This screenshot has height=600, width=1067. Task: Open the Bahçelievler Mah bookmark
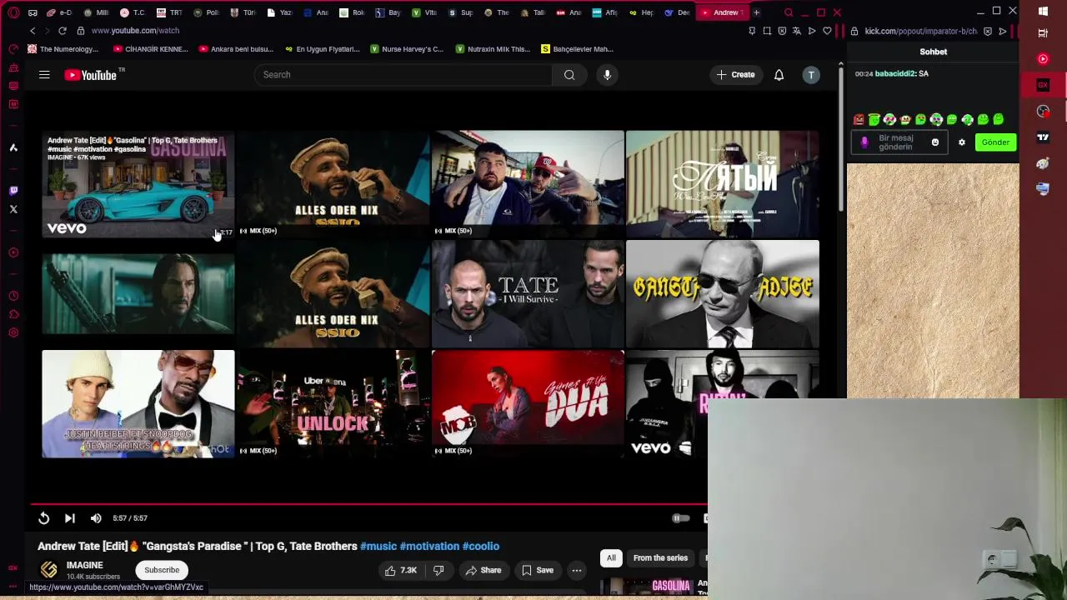(577, 49)
